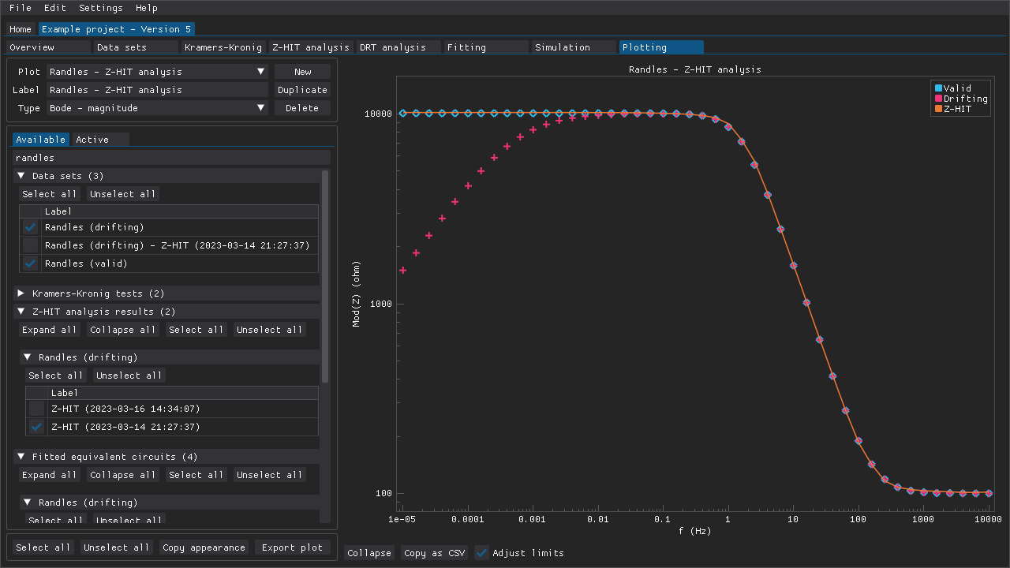The height and width of the screenshot is (568, 1010).
Task: Click Unselect all under Data sets
Action: 123,194
